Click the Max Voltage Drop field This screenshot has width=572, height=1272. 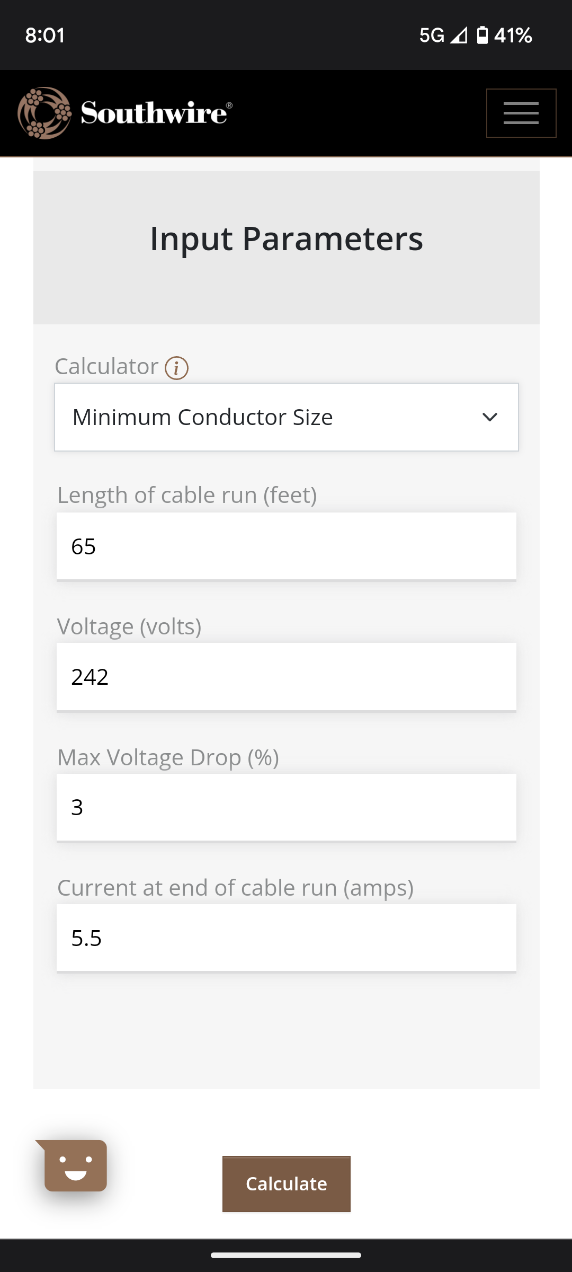pyautogui.click(x=287, y=807)
